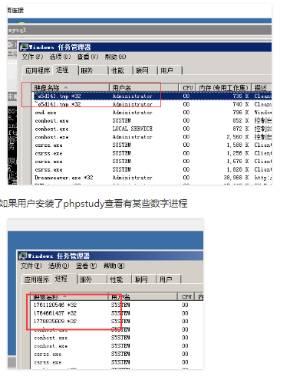Open 文件(F) menu in Task Manager listing Dreamweaver.exe
290x376 pixels.
(32, 57)
